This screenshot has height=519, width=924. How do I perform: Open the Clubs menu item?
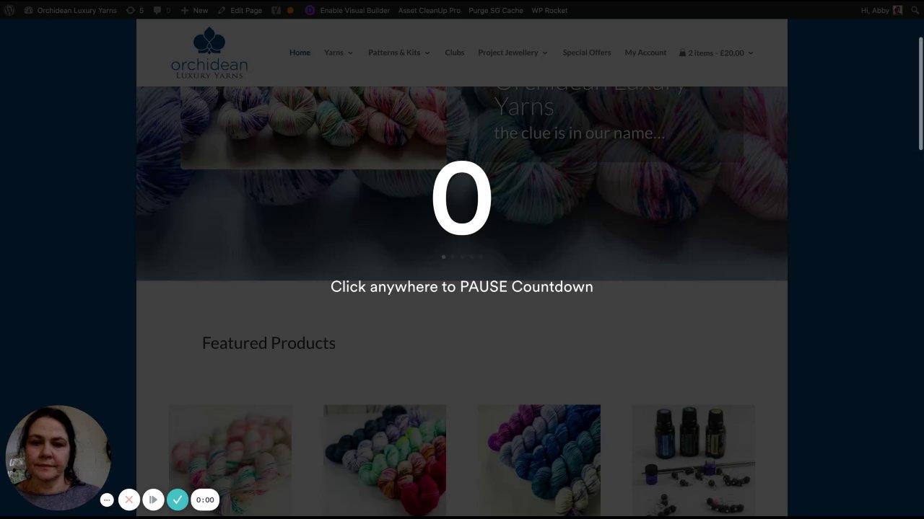[455, 53]
